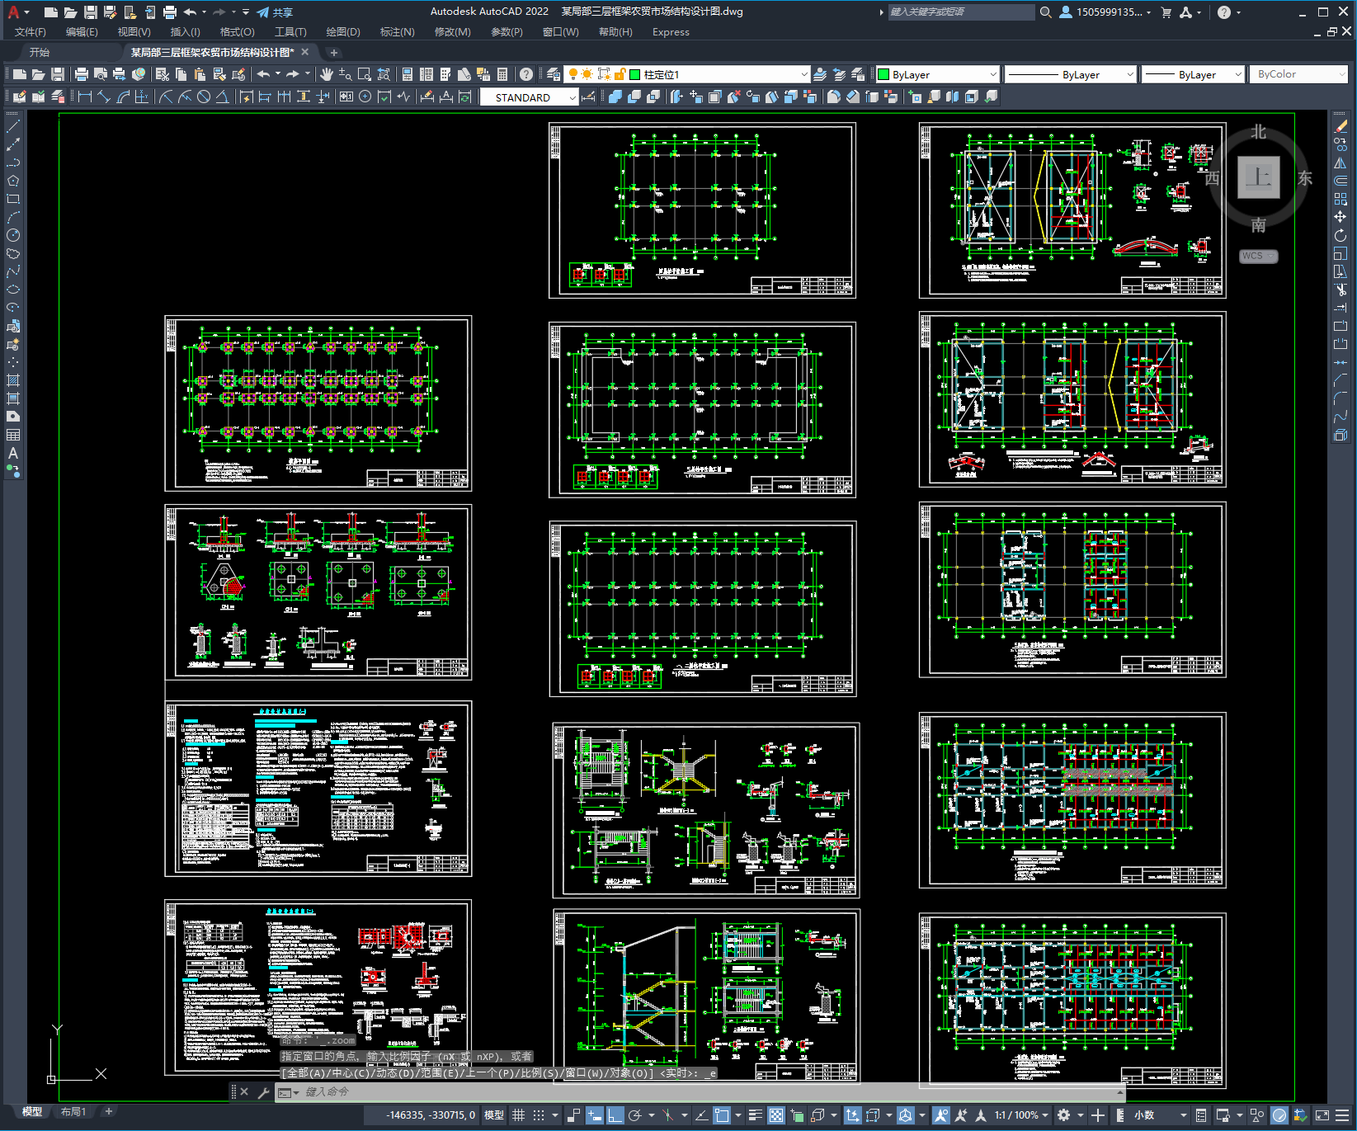This screenshot has width=1357, height=1131.
Task: Open the Express menu
Action: [671, 32]
